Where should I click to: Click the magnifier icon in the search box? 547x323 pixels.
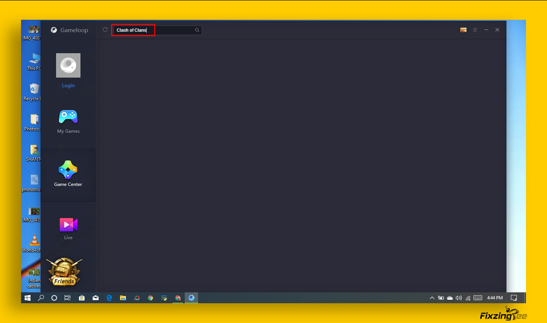(x=197, y=30)
